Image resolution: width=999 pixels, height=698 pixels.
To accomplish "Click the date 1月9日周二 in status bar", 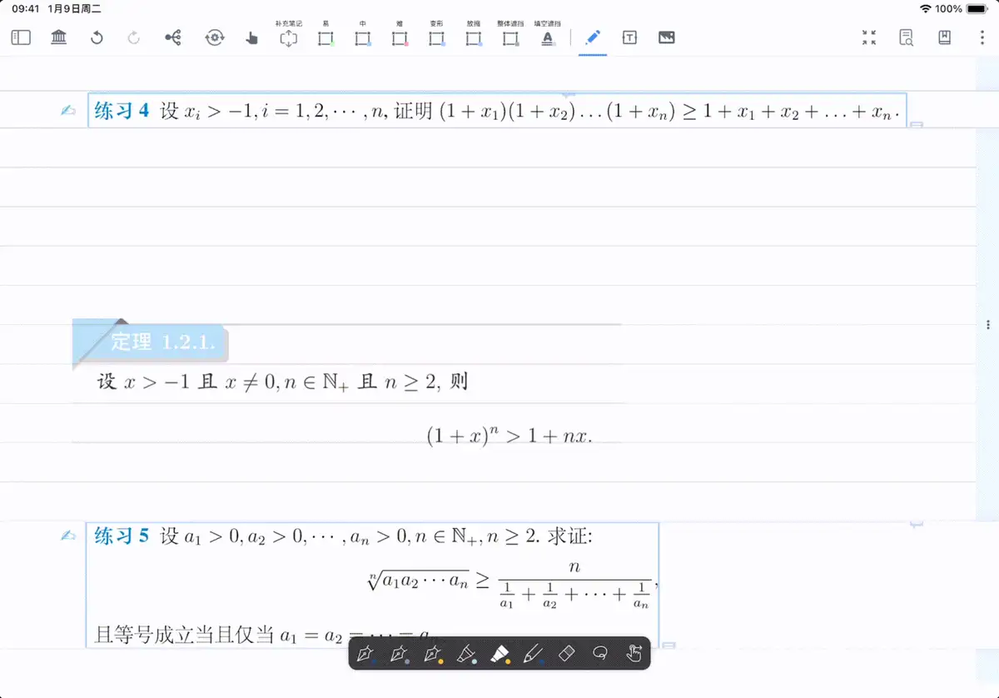I will [x=75, y=8].
